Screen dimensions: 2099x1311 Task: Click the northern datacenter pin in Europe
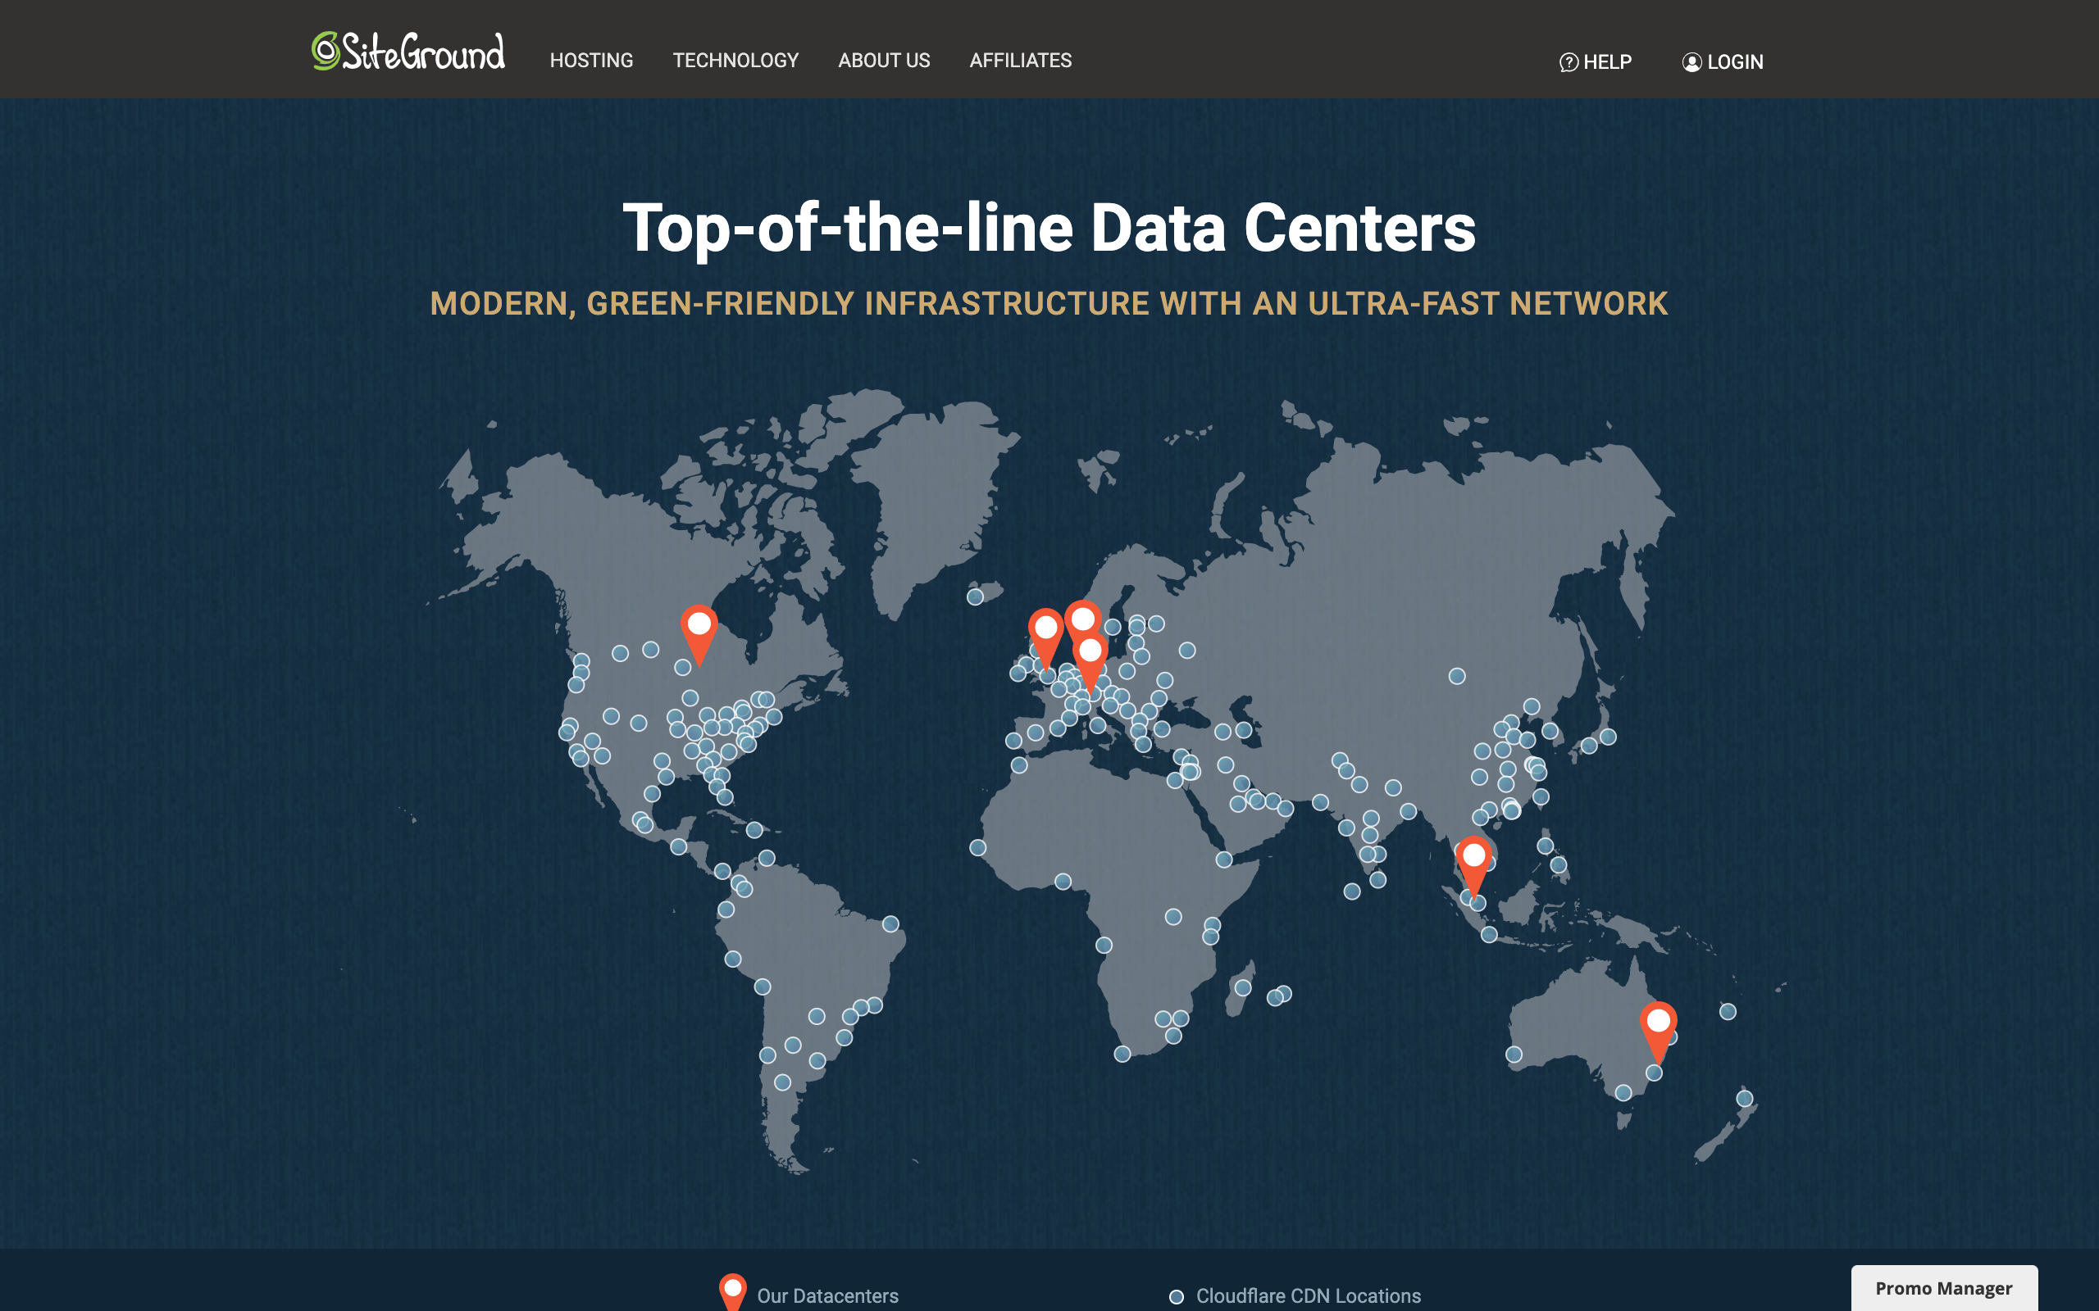point(1083,620)
